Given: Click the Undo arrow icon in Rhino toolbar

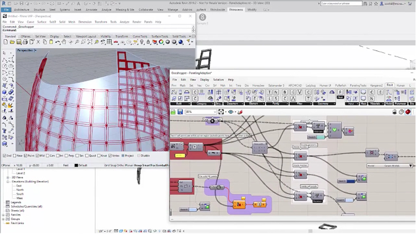Looking at the screenshot, I should pos(58,42).
